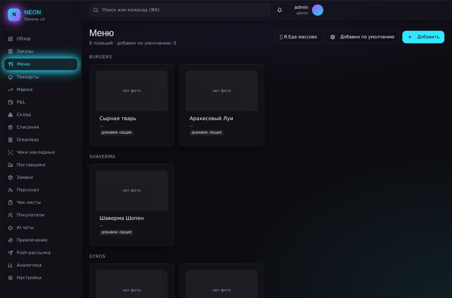Click the Поставщики truck icon
Image resolution: width=452 pixels, height=298 pixels.
[10, 165]
